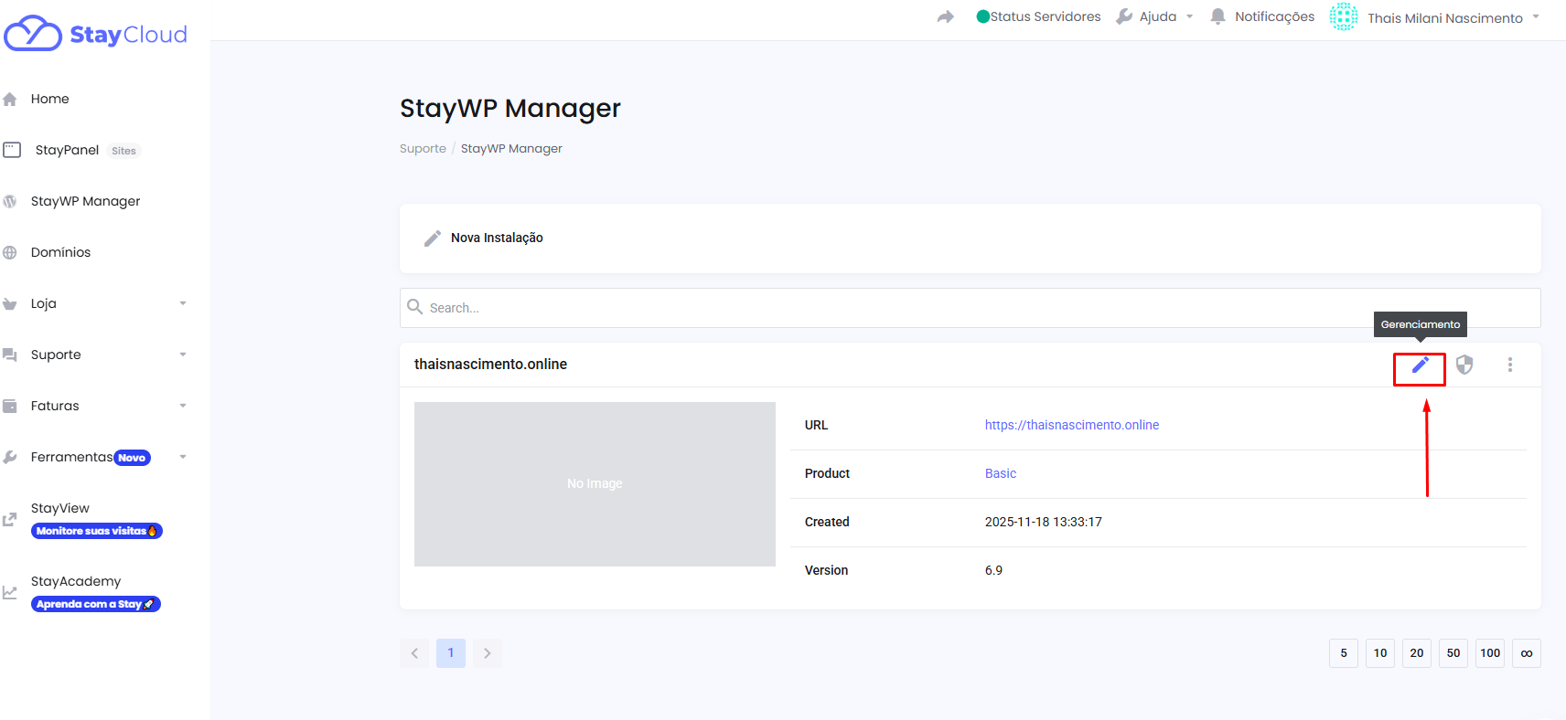Show 20 items per page

click(x=1417, y=653)
